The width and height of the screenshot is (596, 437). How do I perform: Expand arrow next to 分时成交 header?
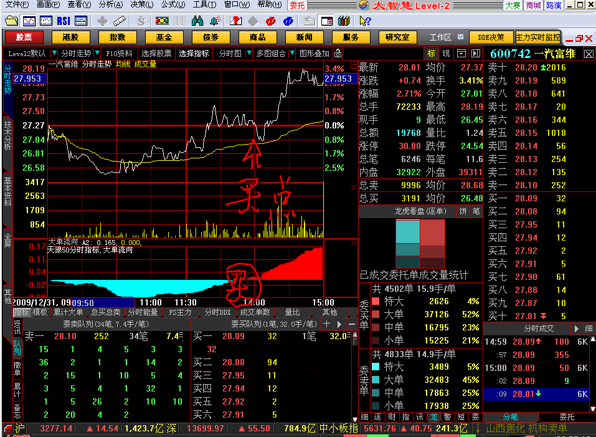[x=576, y=329]
